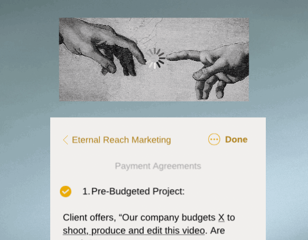308x240 pixels.
Task: Click the loading spinner on the image
Action: click(155, 58)
